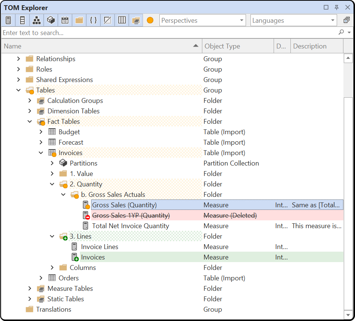355x321 pixels.
Task: Click the scrollbar down arrow
Action: 348,315
